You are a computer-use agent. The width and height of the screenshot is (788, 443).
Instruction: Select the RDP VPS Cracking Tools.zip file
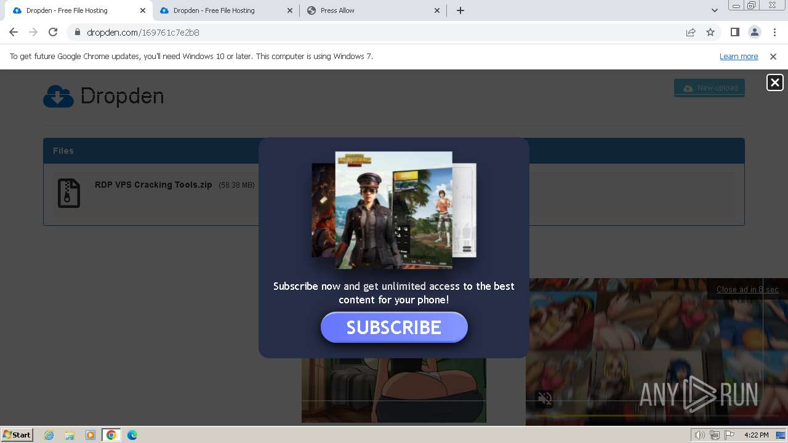153,185
